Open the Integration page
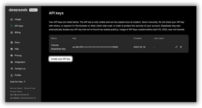 (x=20, y=62)
